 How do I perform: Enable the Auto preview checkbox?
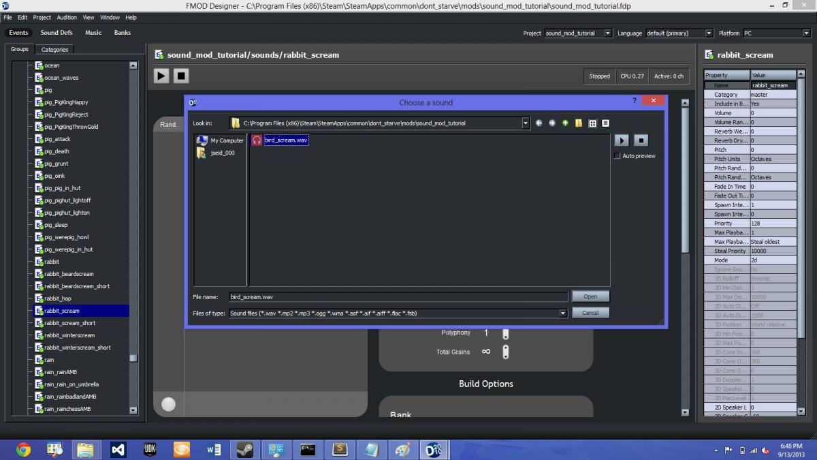618,156
